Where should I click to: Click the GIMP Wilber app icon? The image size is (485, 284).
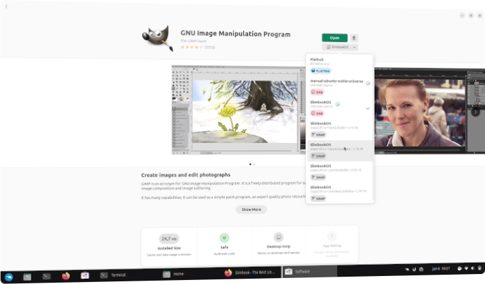158,38
